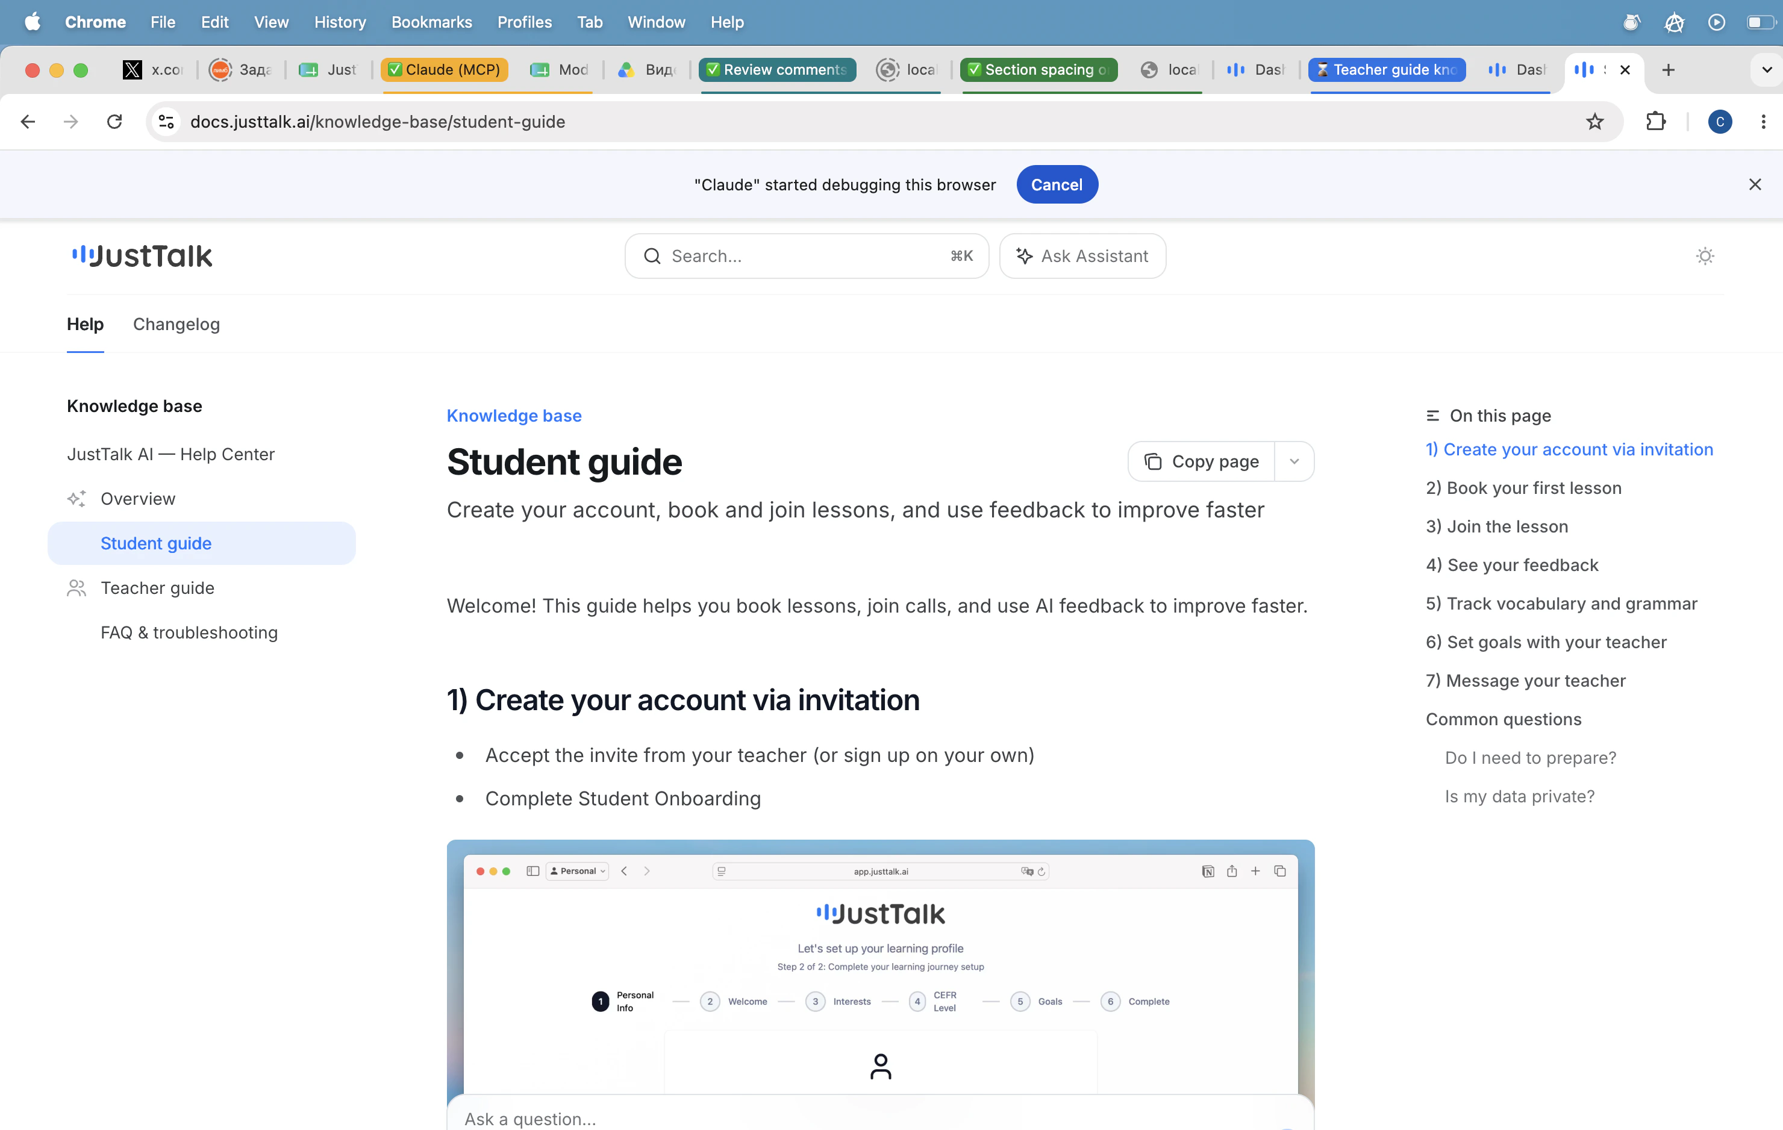Viewport: 1783px width, 1130px height.
Task: Select the Help tab
Action: pyautogui.click(x=85, y=324)
